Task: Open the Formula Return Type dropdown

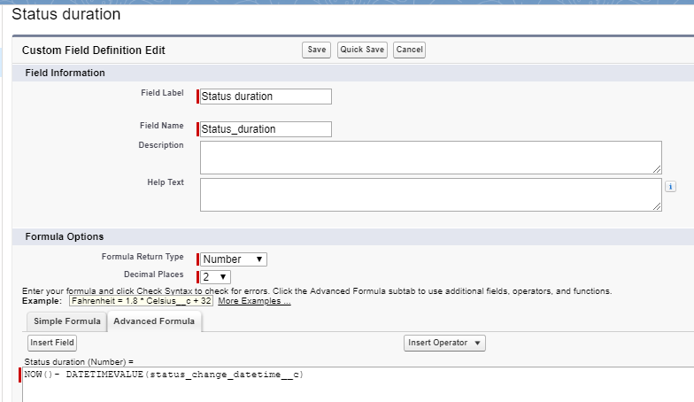Action: pos(233,259)
